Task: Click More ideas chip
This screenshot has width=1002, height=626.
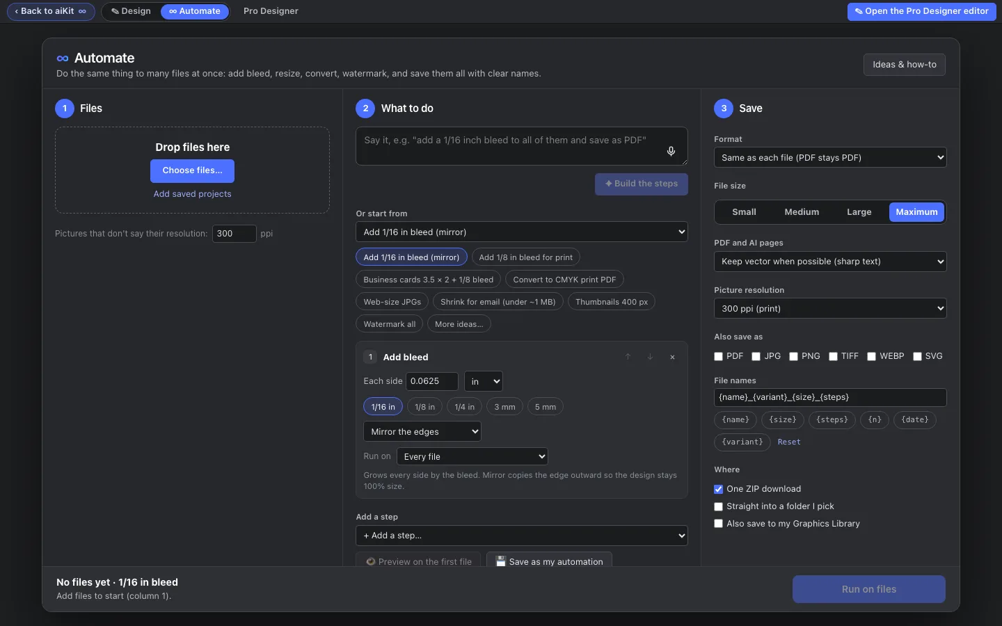Action: pos(459,324)
